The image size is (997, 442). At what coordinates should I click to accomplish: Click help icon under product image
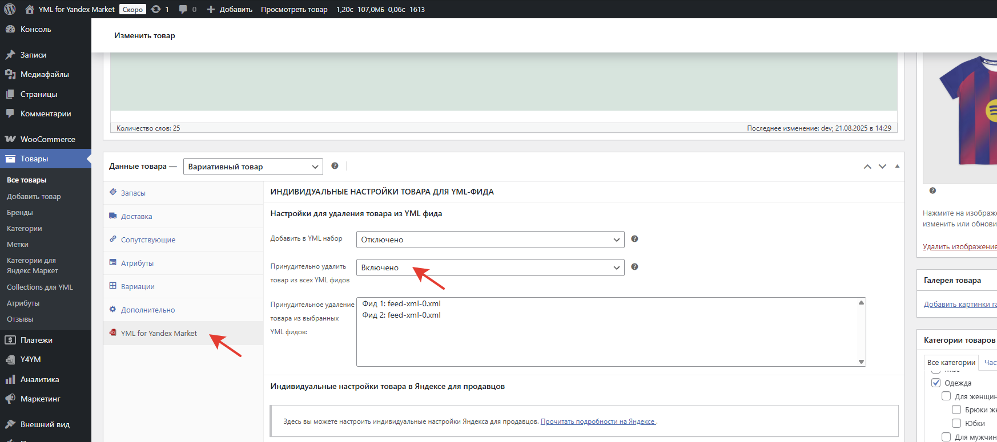pos(932,190)
